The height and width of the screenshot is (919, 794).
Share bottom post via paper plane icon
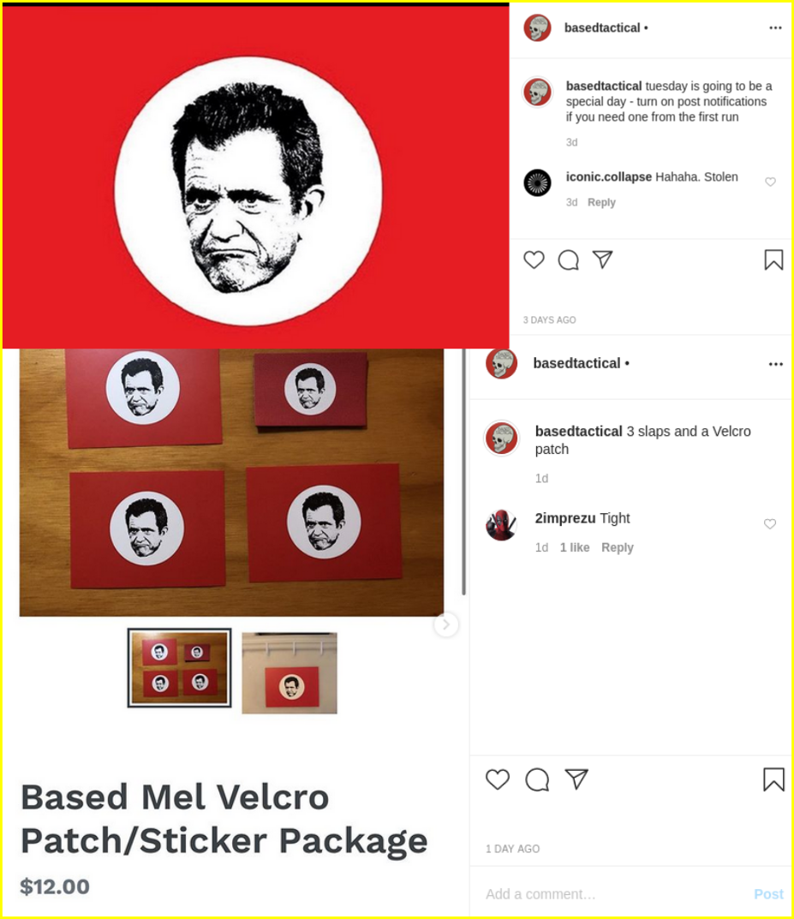tap(576, 779)
